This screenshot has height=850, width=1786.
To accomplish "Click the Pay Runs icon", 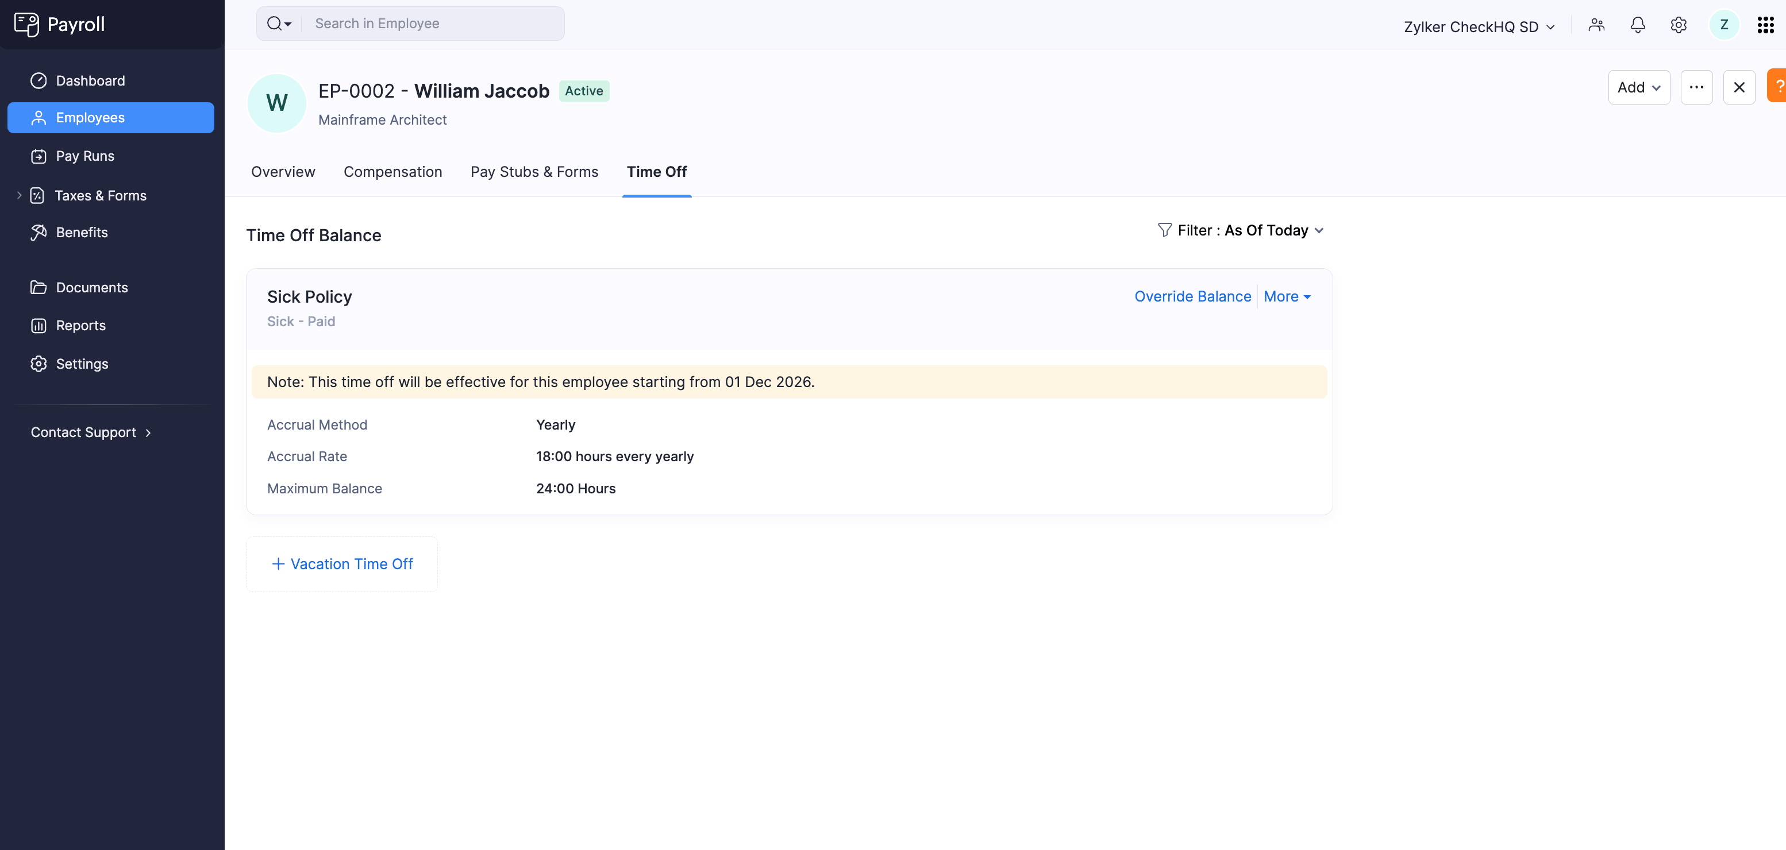I will pos(38,156).
